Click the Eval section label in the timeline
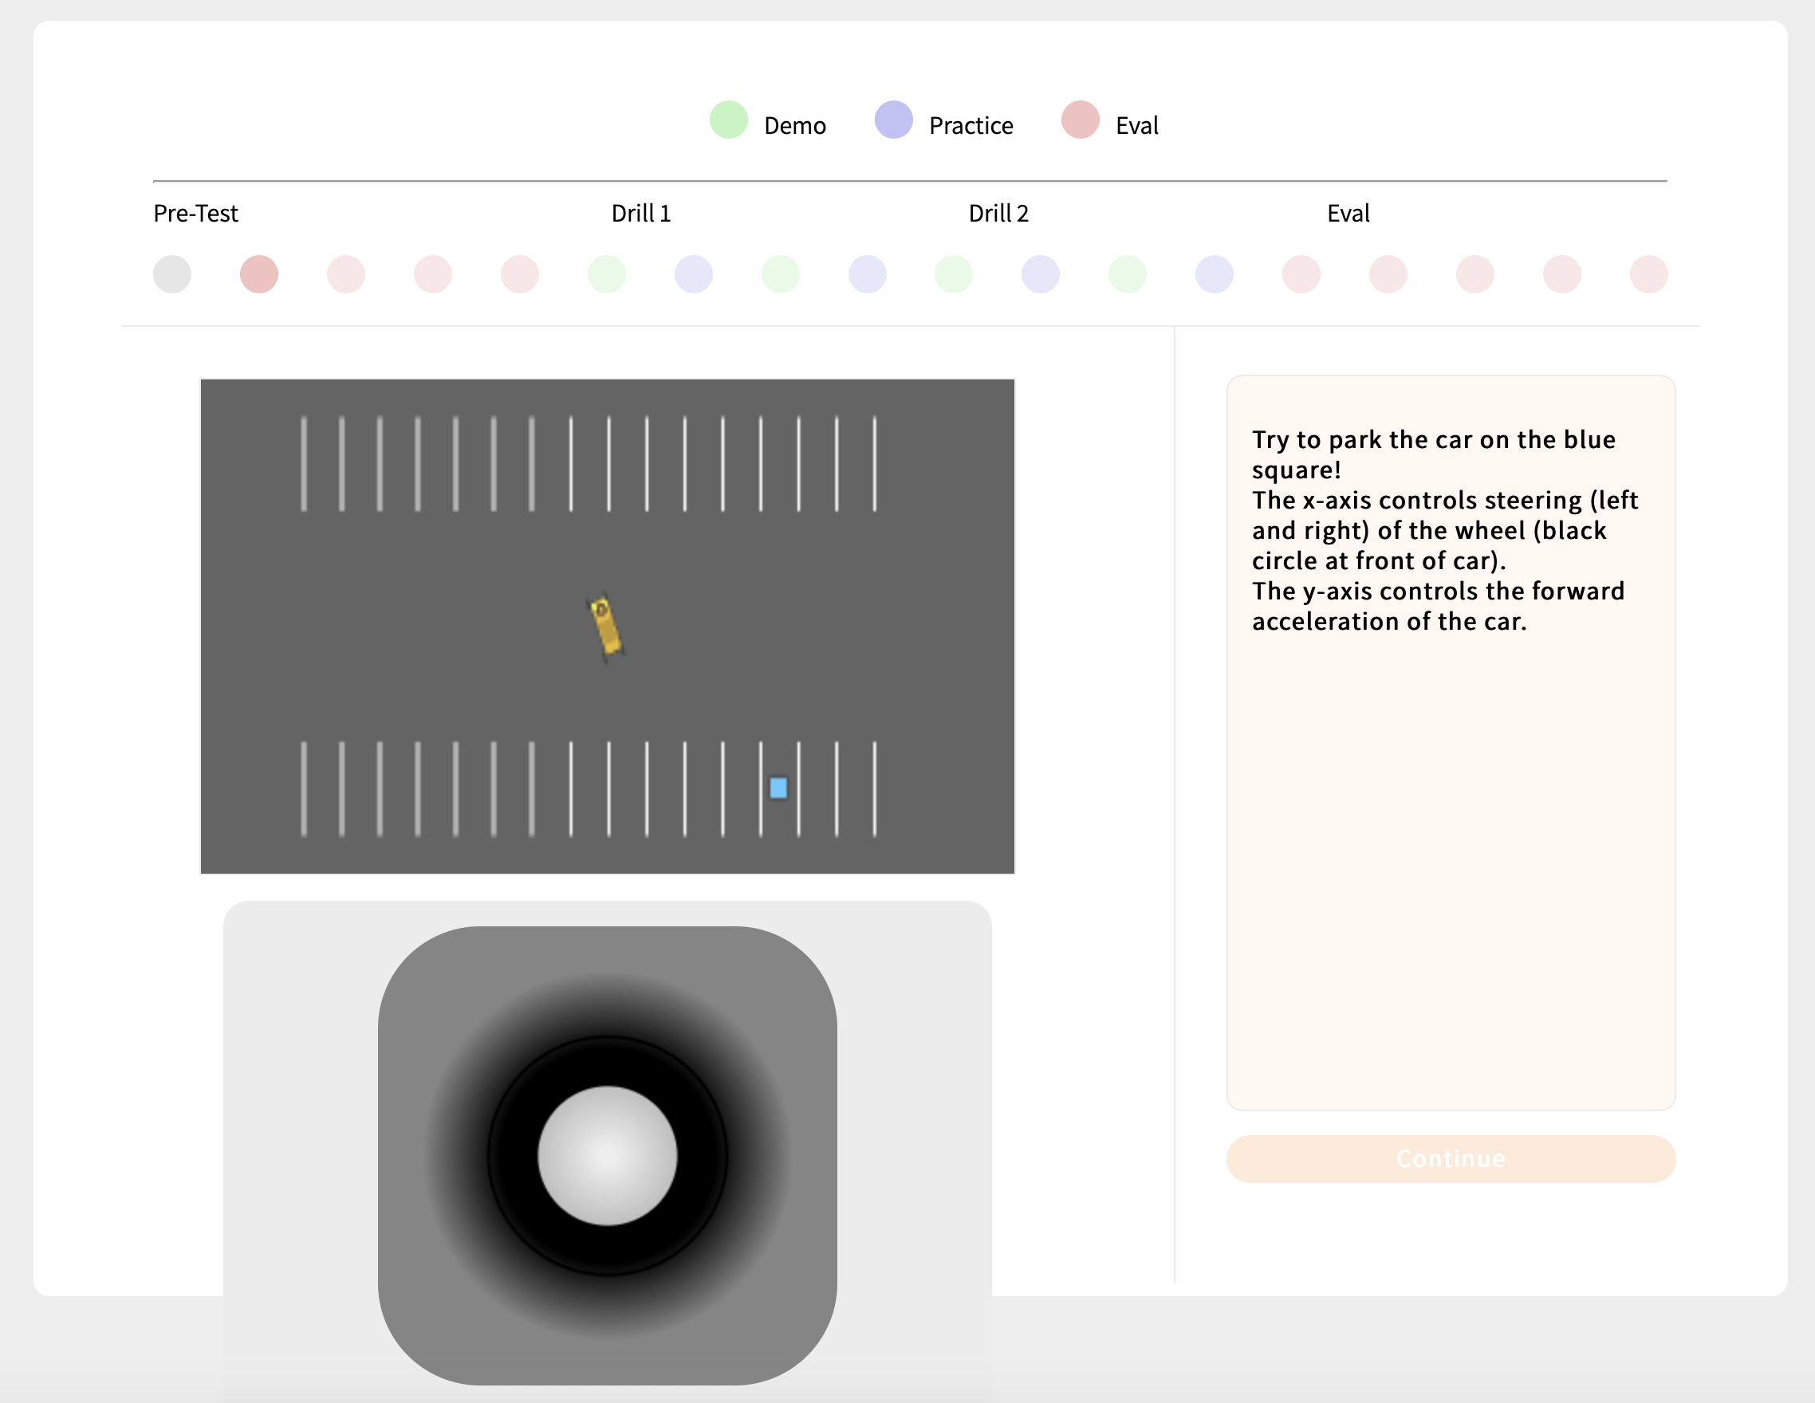 1347,214
